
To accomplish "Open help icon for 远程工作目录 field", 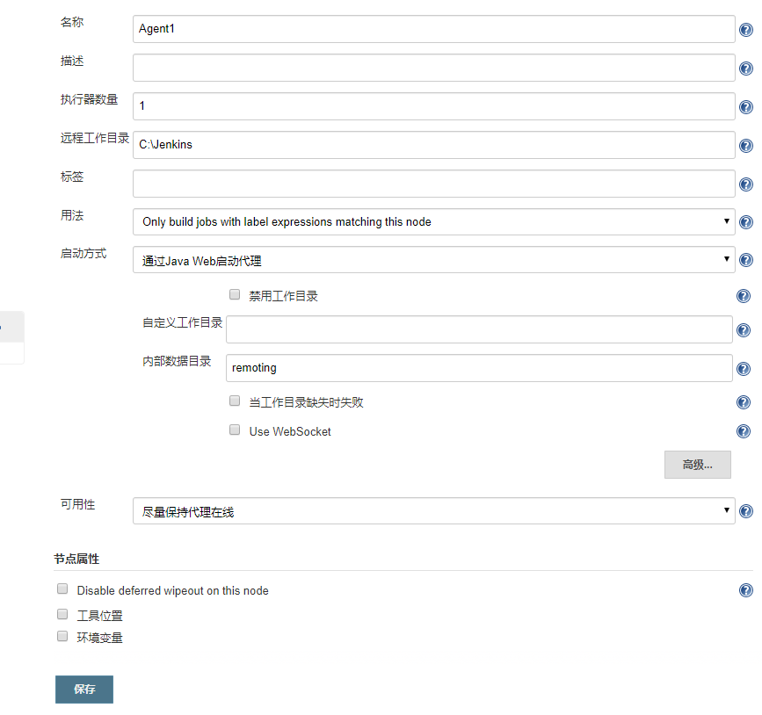I will pyautogui.click(x=745, y=146).
